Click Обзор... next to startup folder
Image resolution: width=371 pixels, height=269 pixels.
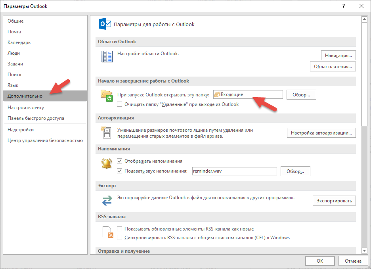(301, 95)
